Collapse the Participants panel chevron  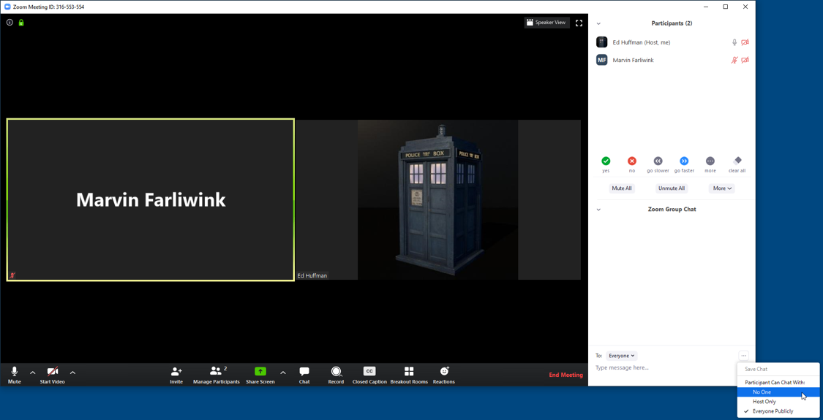coord(598,23)
